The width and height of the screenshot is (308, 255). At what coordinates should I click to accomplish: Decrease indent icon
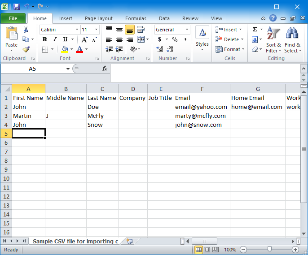[x=109, y=49]
